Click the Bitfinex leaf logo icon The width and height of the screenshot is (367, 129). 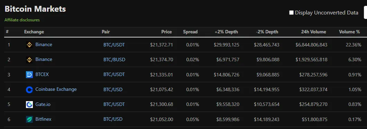[29, 119]
